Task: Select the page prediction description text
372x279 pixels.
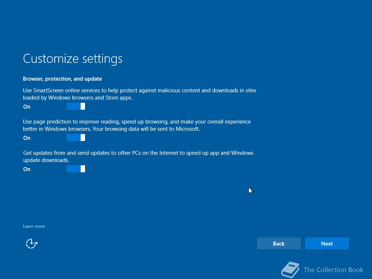Action: tap(137, 125)
